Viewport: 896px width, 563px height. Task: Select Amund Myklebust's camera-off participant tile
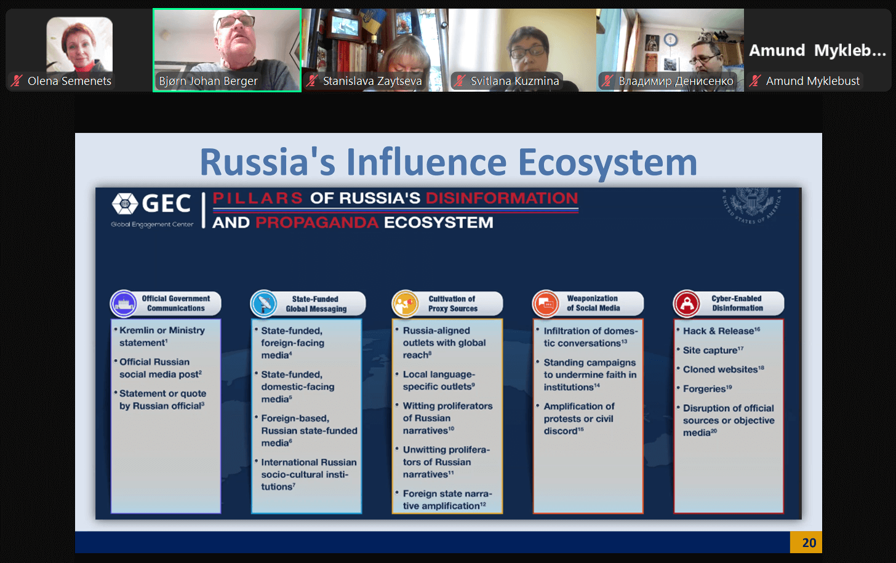tap(817, 49)
